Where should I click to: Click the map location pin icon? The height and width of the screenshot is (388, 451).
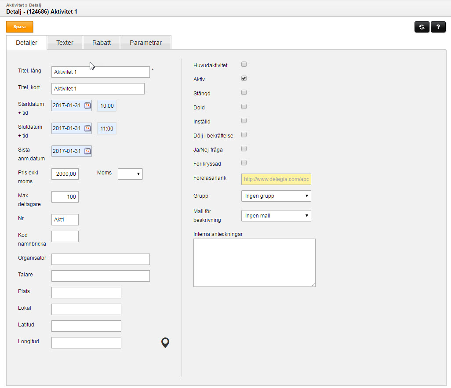165,343
